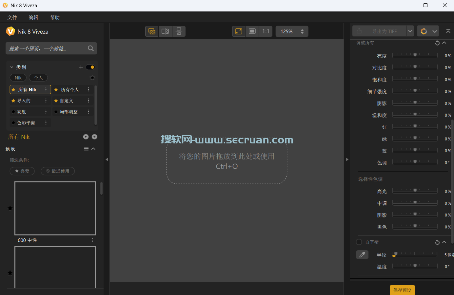Toggle the 个人 filter pill
The image size is (454, 295).
click(x=38, y=78)
